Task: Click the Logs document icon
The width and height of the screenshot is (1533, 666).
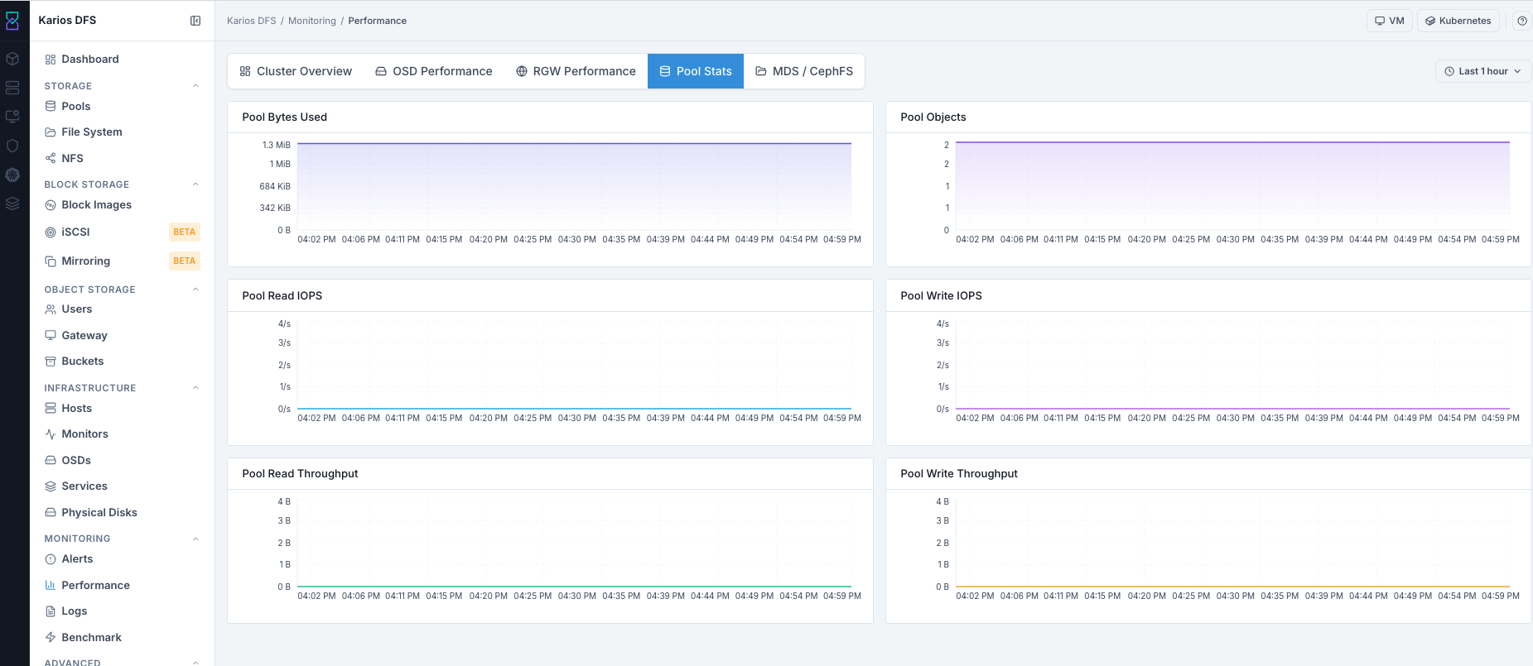Action: coord(51,611)
